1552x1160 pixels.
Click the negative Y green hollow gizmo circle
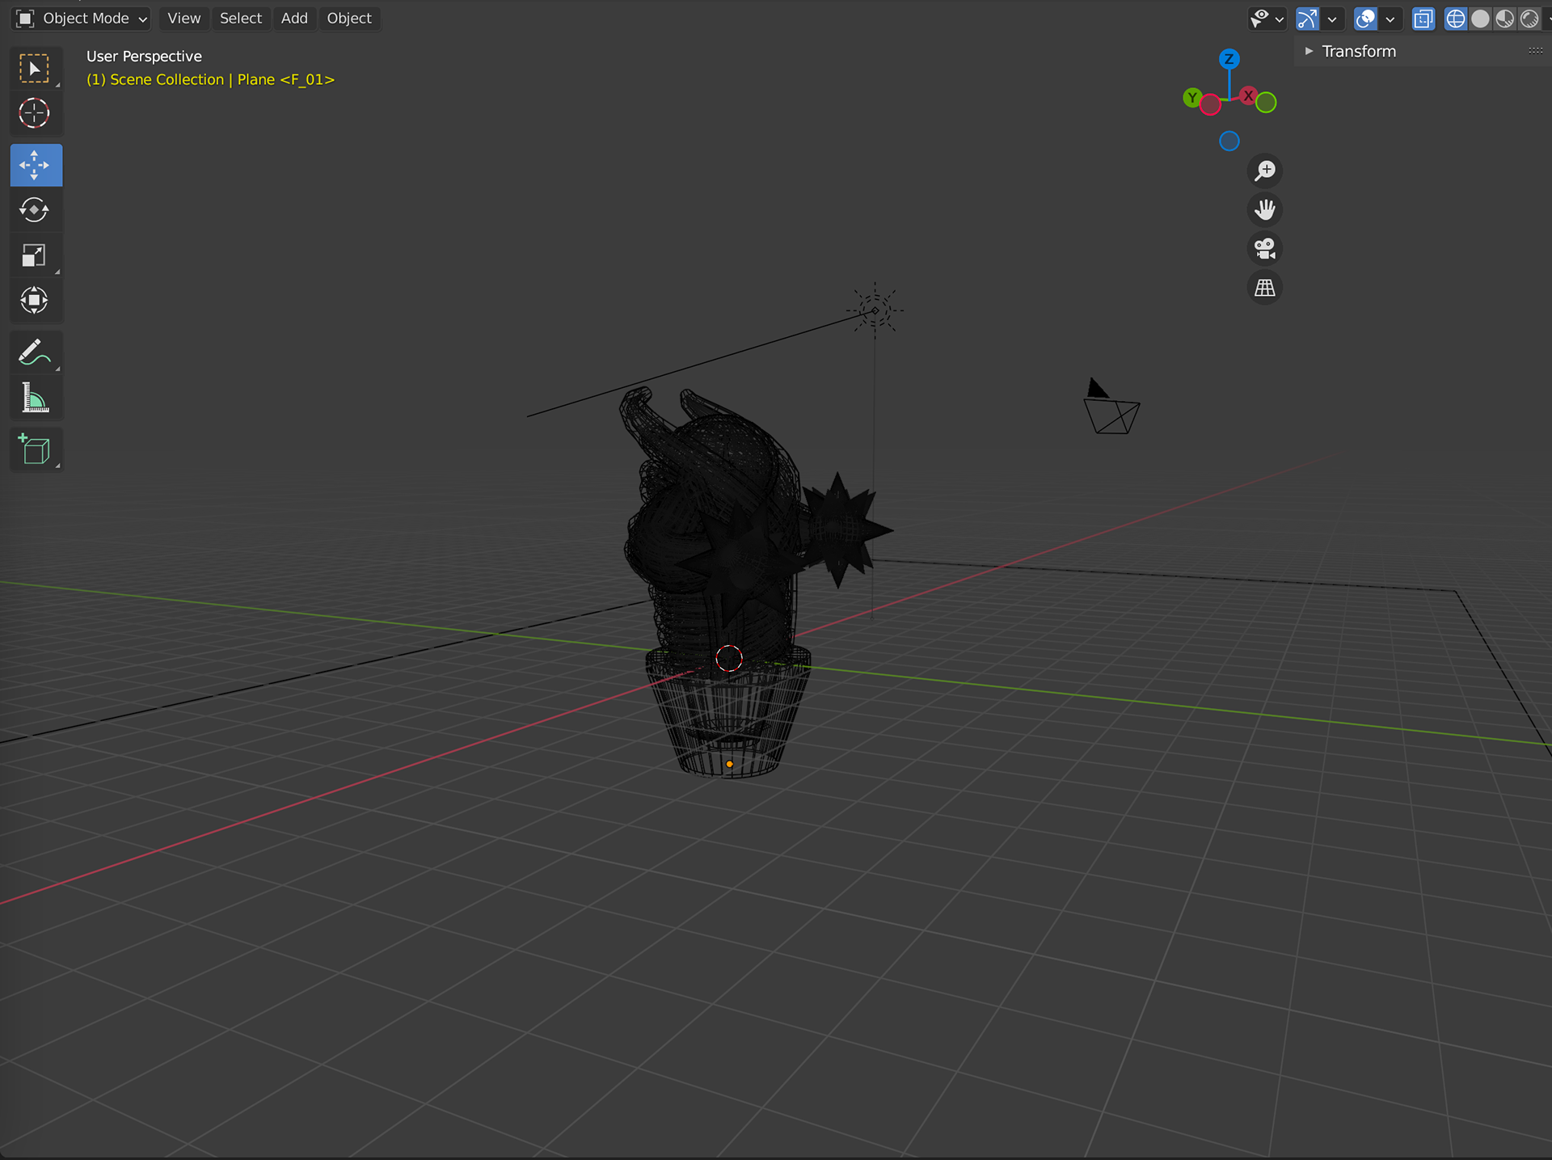(1267, 103)
